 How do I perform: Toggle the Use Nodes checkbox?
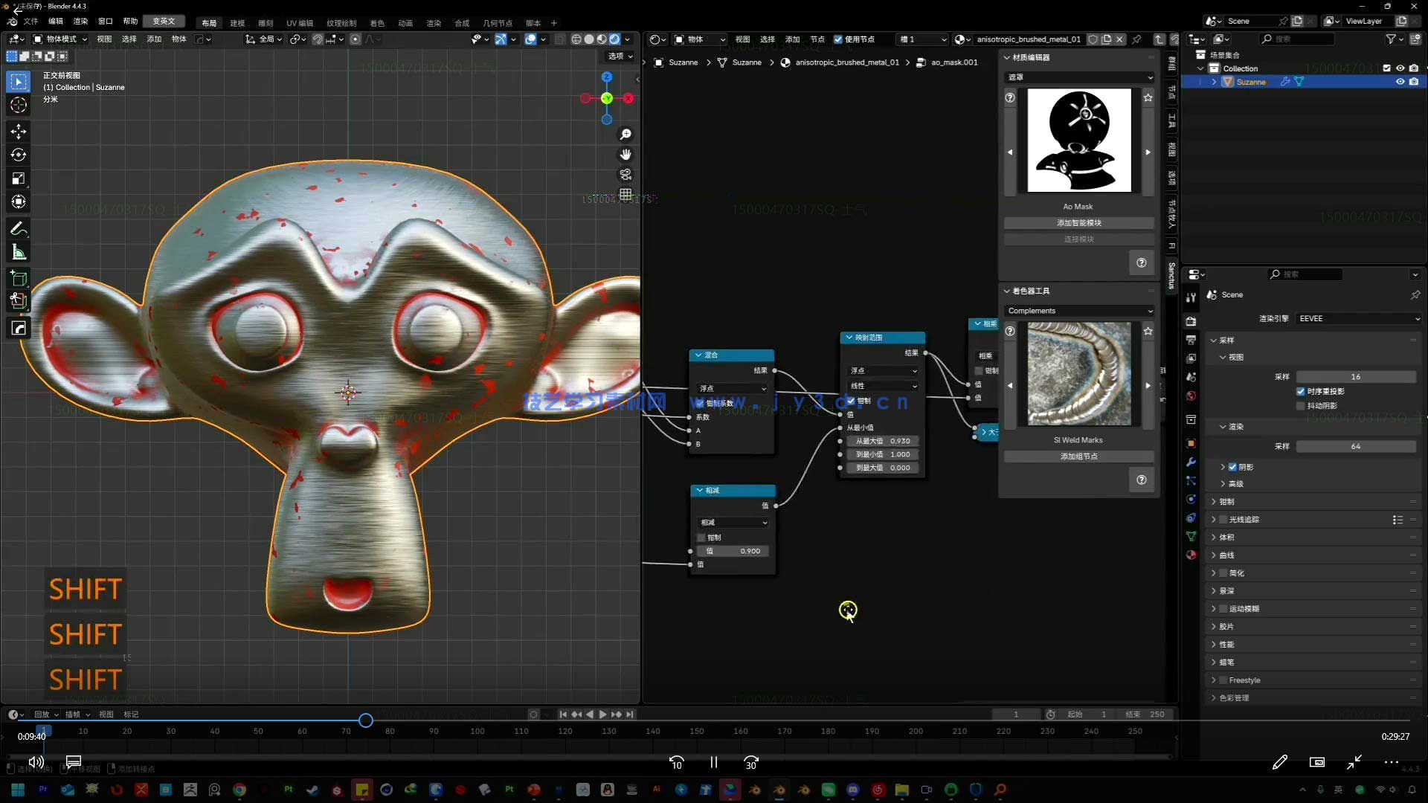[x=838, y=39]
